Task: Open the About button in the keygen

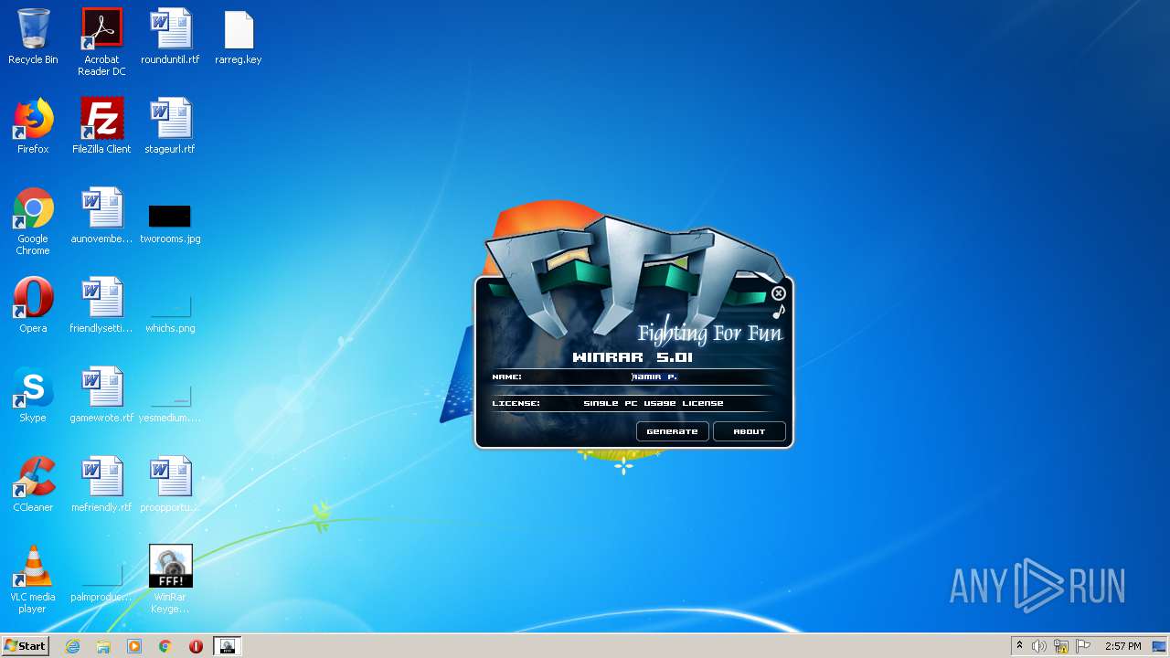Action: click(749, 431)
